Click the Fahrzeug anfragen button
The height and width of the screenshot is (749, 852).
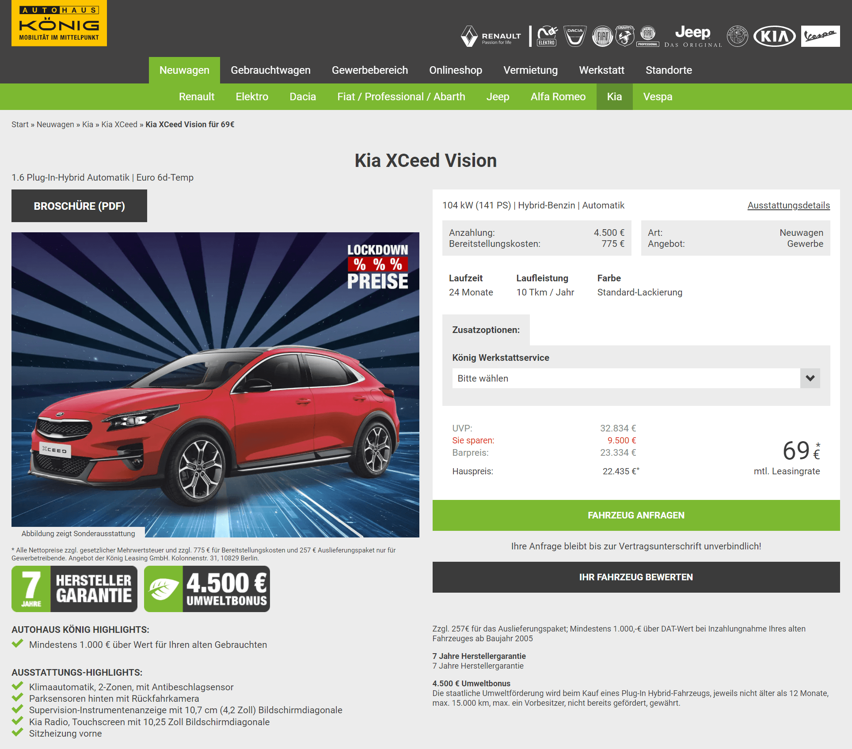pyautogui.click(x=636, y=515)
